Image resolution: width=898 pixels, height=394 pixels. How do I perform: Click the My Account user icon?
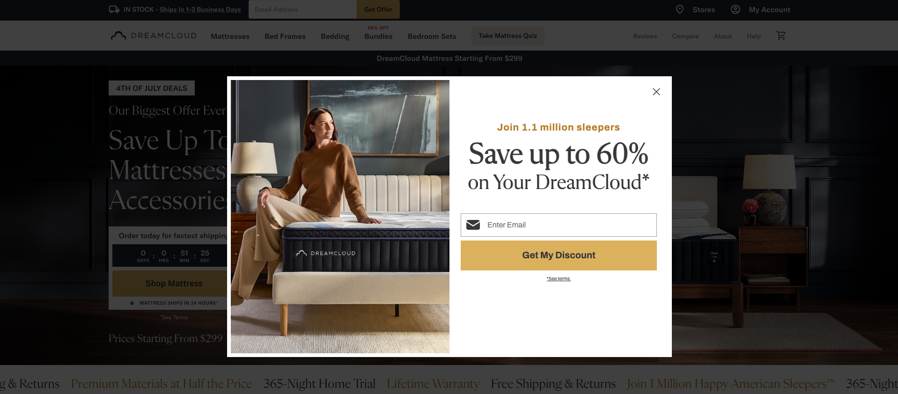pos(736,9)
